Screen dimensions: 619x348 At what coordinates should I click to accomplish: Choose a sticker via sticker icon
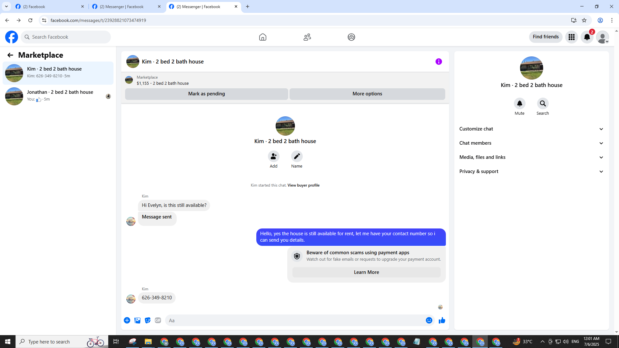coord(148,320)
